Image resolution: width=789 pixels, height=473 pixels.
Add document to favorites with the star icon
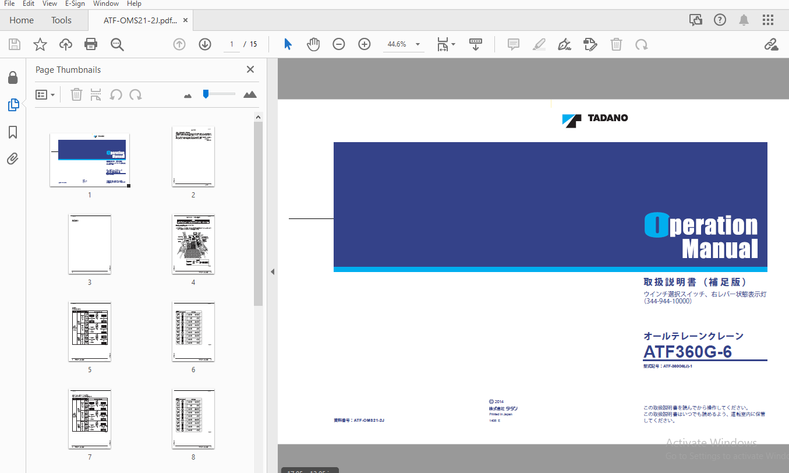(x=40, y=44)
